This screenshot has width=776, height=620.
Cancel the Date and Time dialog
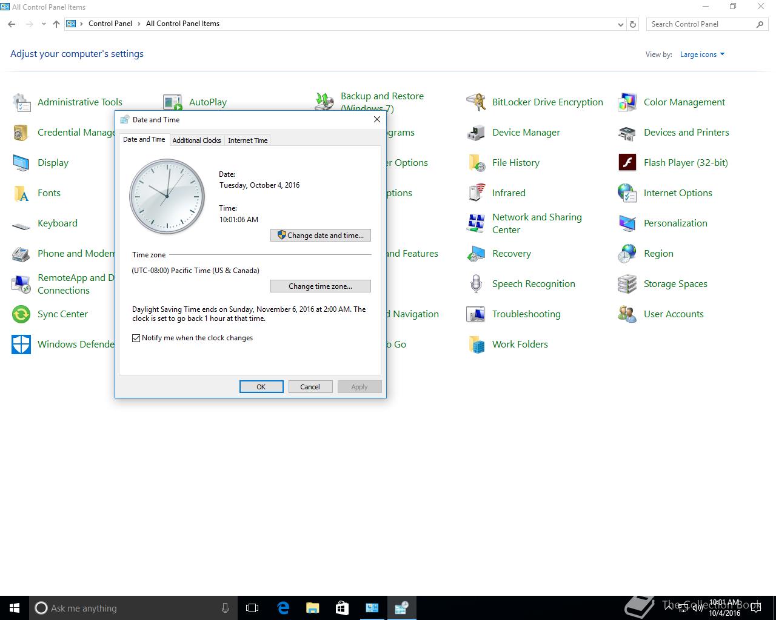310,387
